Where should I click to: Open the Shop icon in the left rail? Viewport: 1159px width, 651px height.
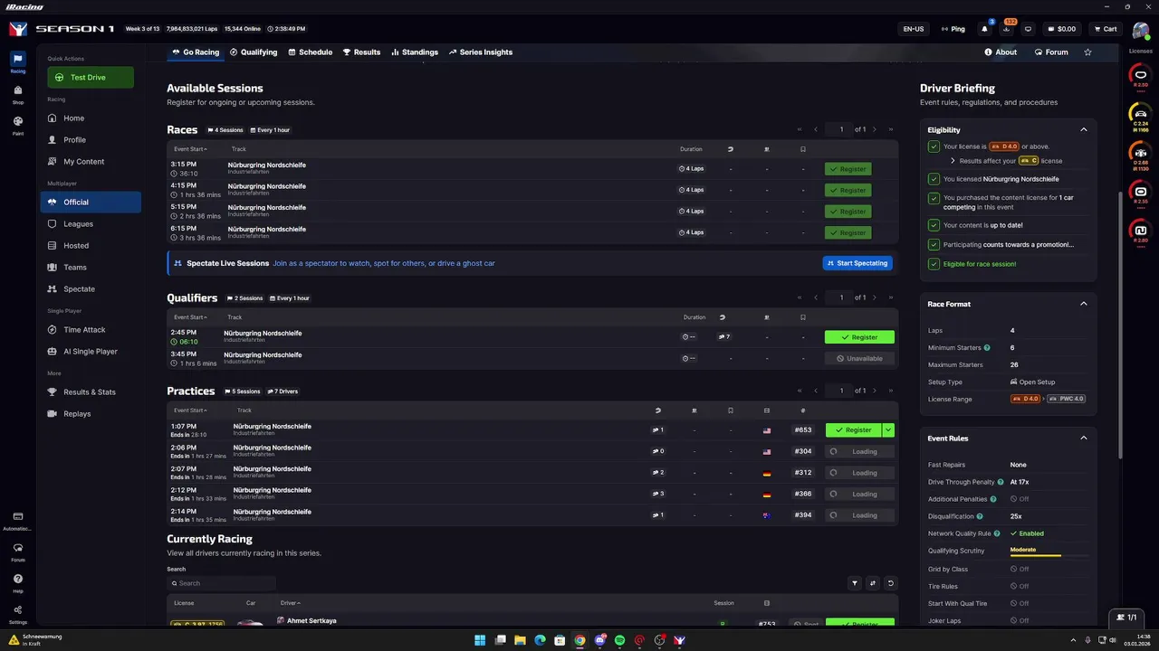[17, 93]
